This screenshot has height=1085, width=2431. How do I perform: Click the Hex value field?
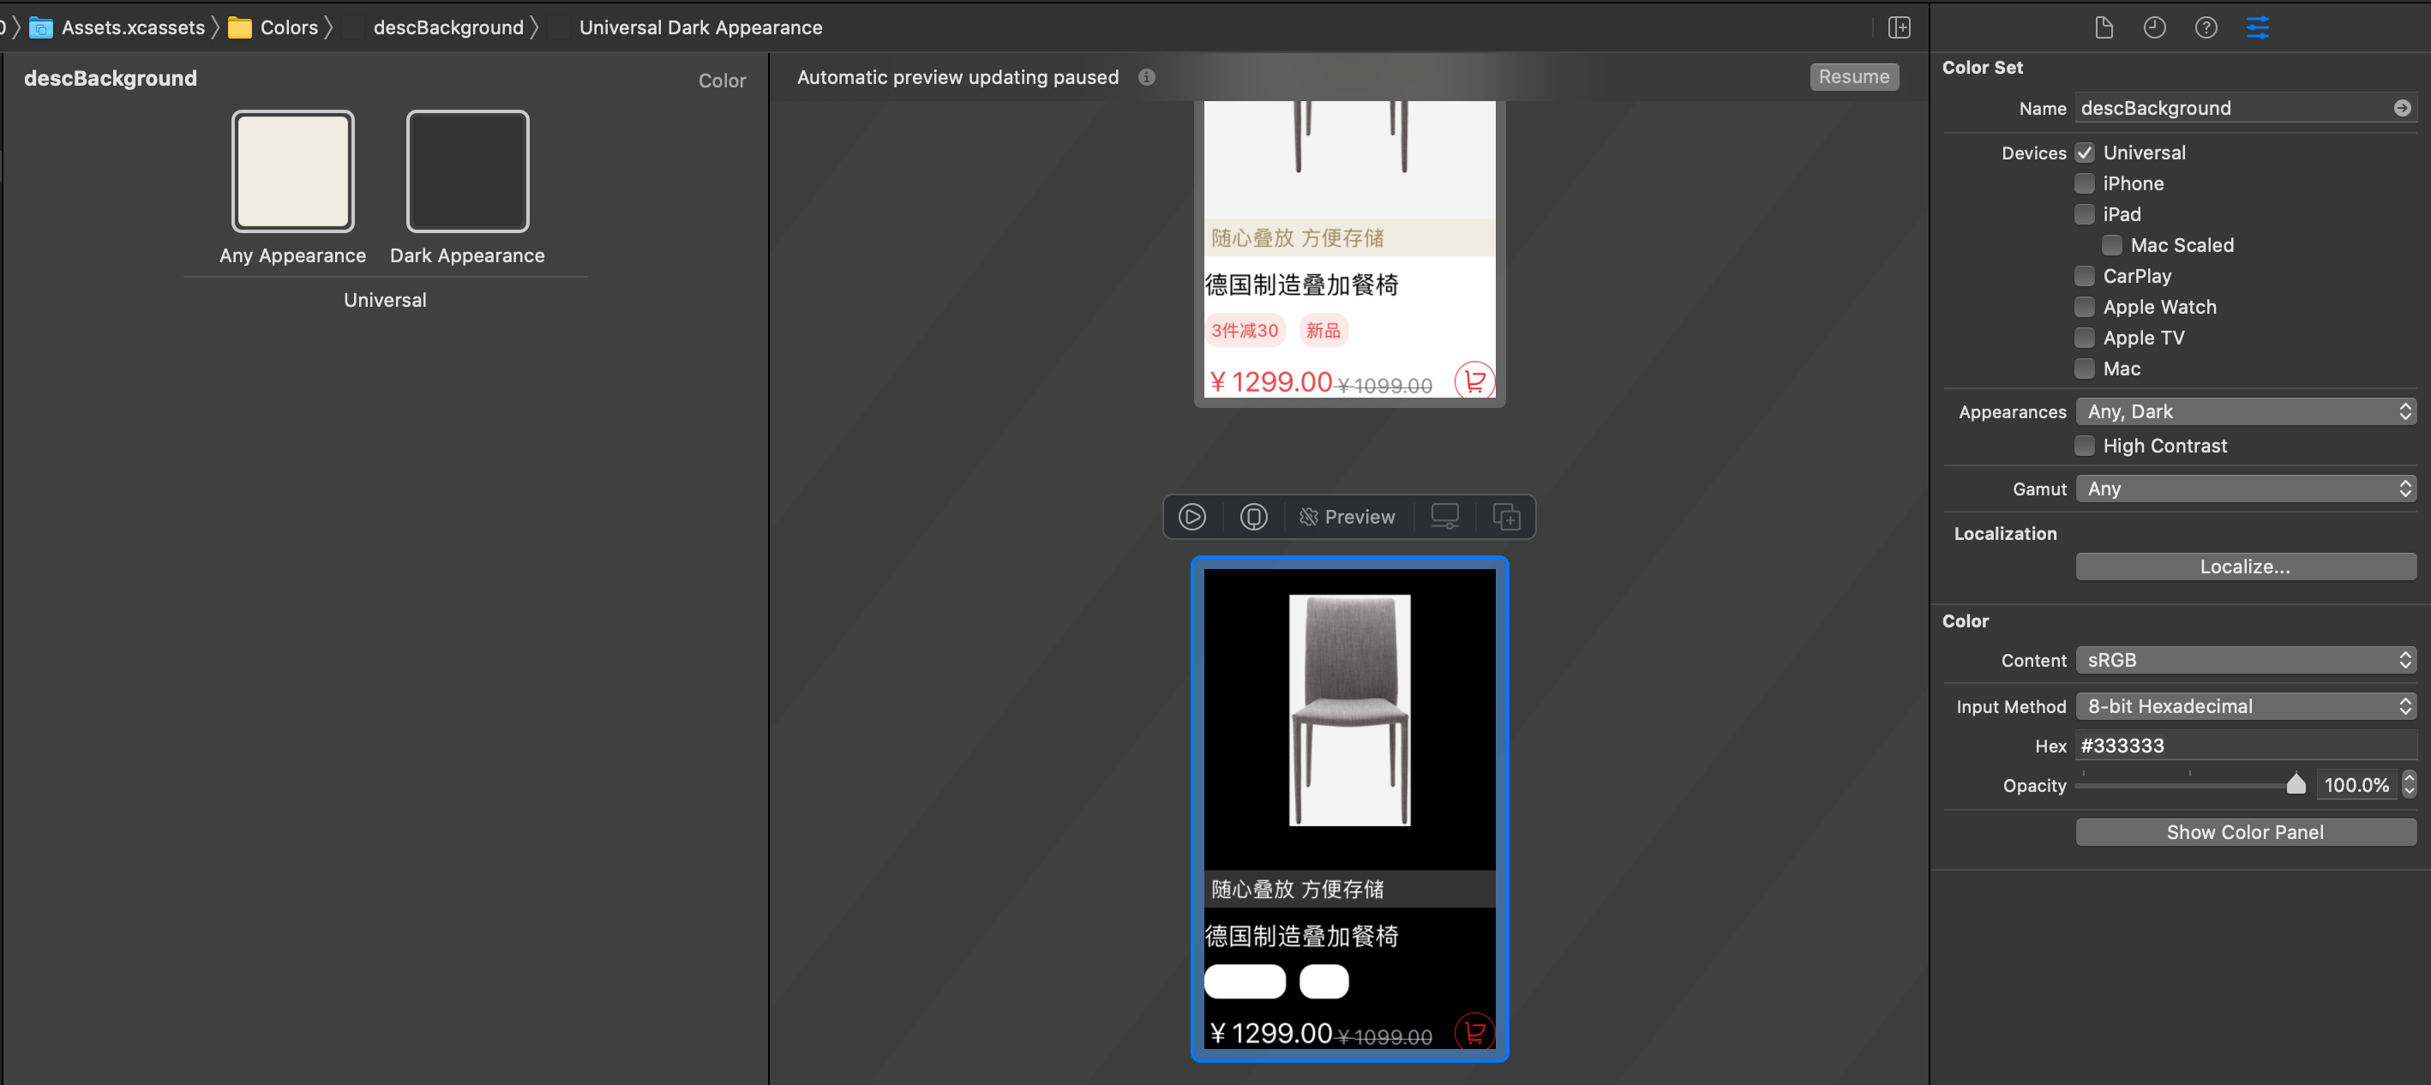click(2245, 746)
